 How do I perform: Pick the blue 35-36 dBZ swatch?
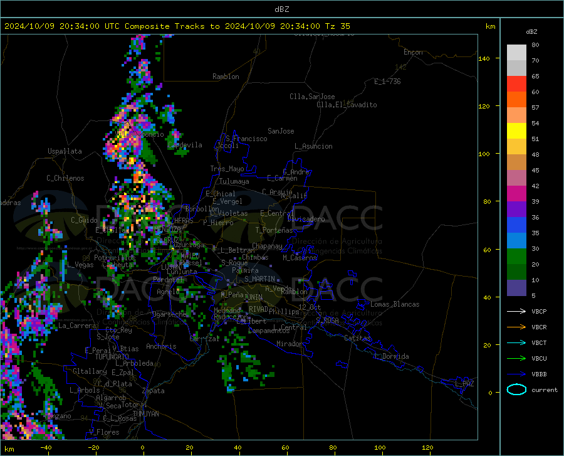click(516, 225)
